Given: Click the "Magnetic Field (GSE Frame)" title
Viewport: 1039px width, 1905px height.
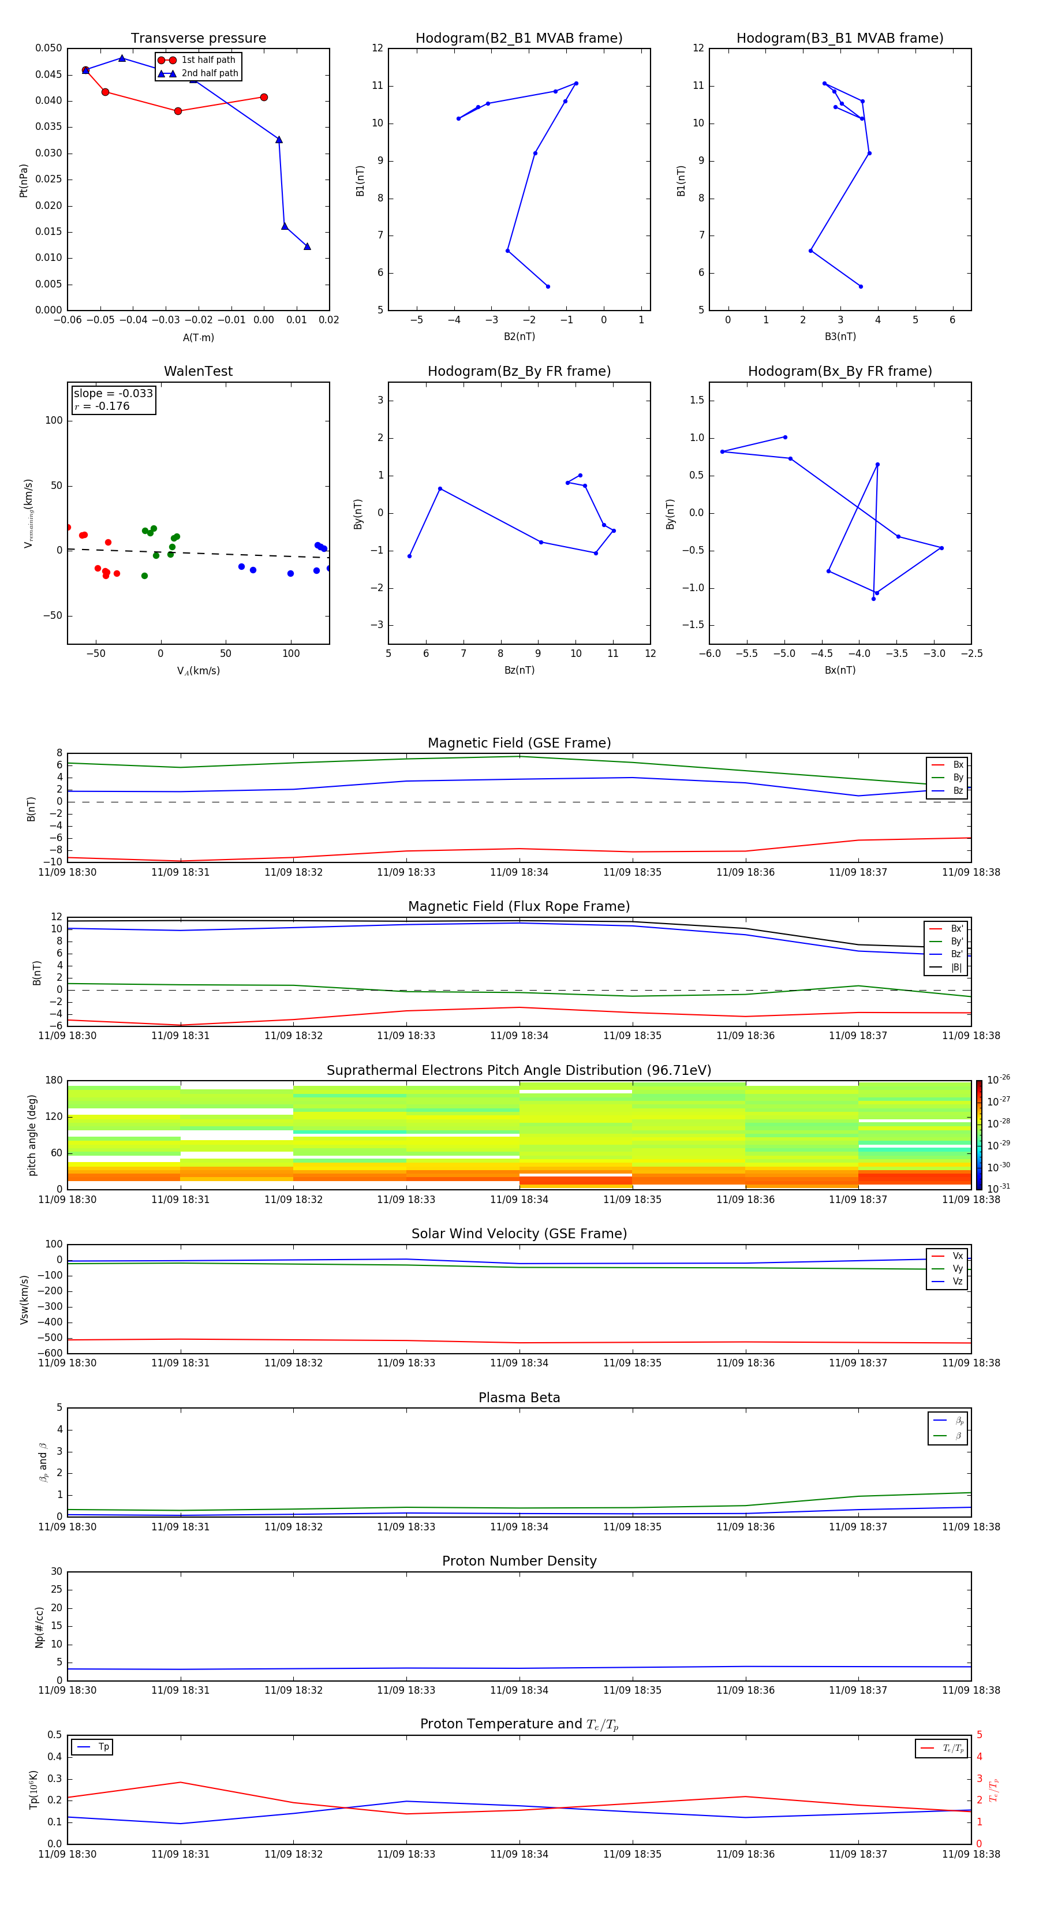Looking at the screenshot, I should [x=519, y=743].
